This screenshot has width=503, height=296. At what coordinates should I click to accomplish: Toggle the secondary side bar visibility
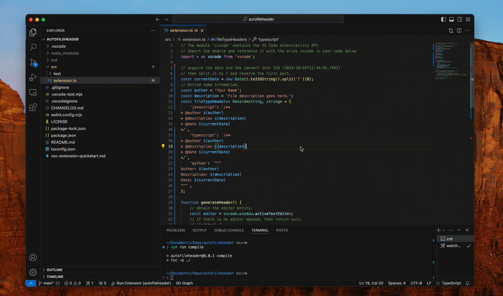(x=460, y=19)
